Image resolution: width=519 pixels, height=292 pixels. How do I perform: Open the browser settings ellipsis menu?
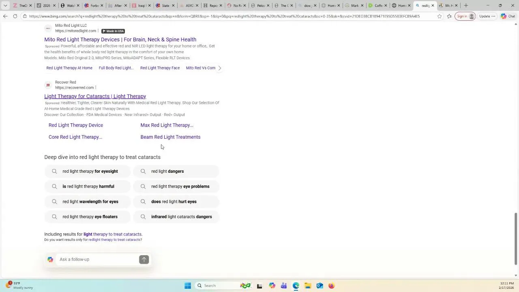click(x=493, y=16)
